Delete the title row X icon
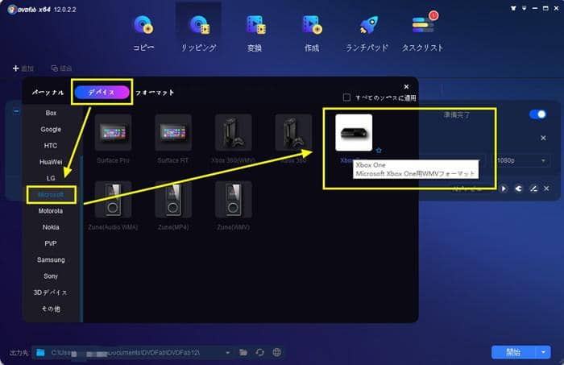564x365 pixels. click(546, 189)
